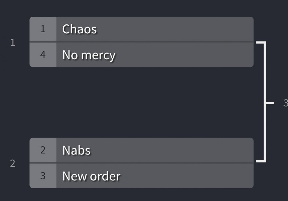288x201 pixels.
Task: Open match number 3 label at right
Action: point(285,103)
